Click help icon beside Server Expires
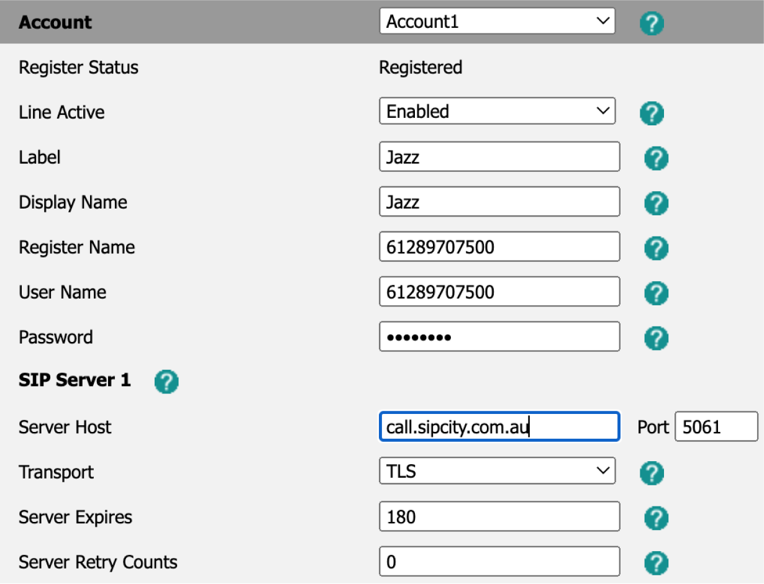The image size is (764, 584). point(656,518)
